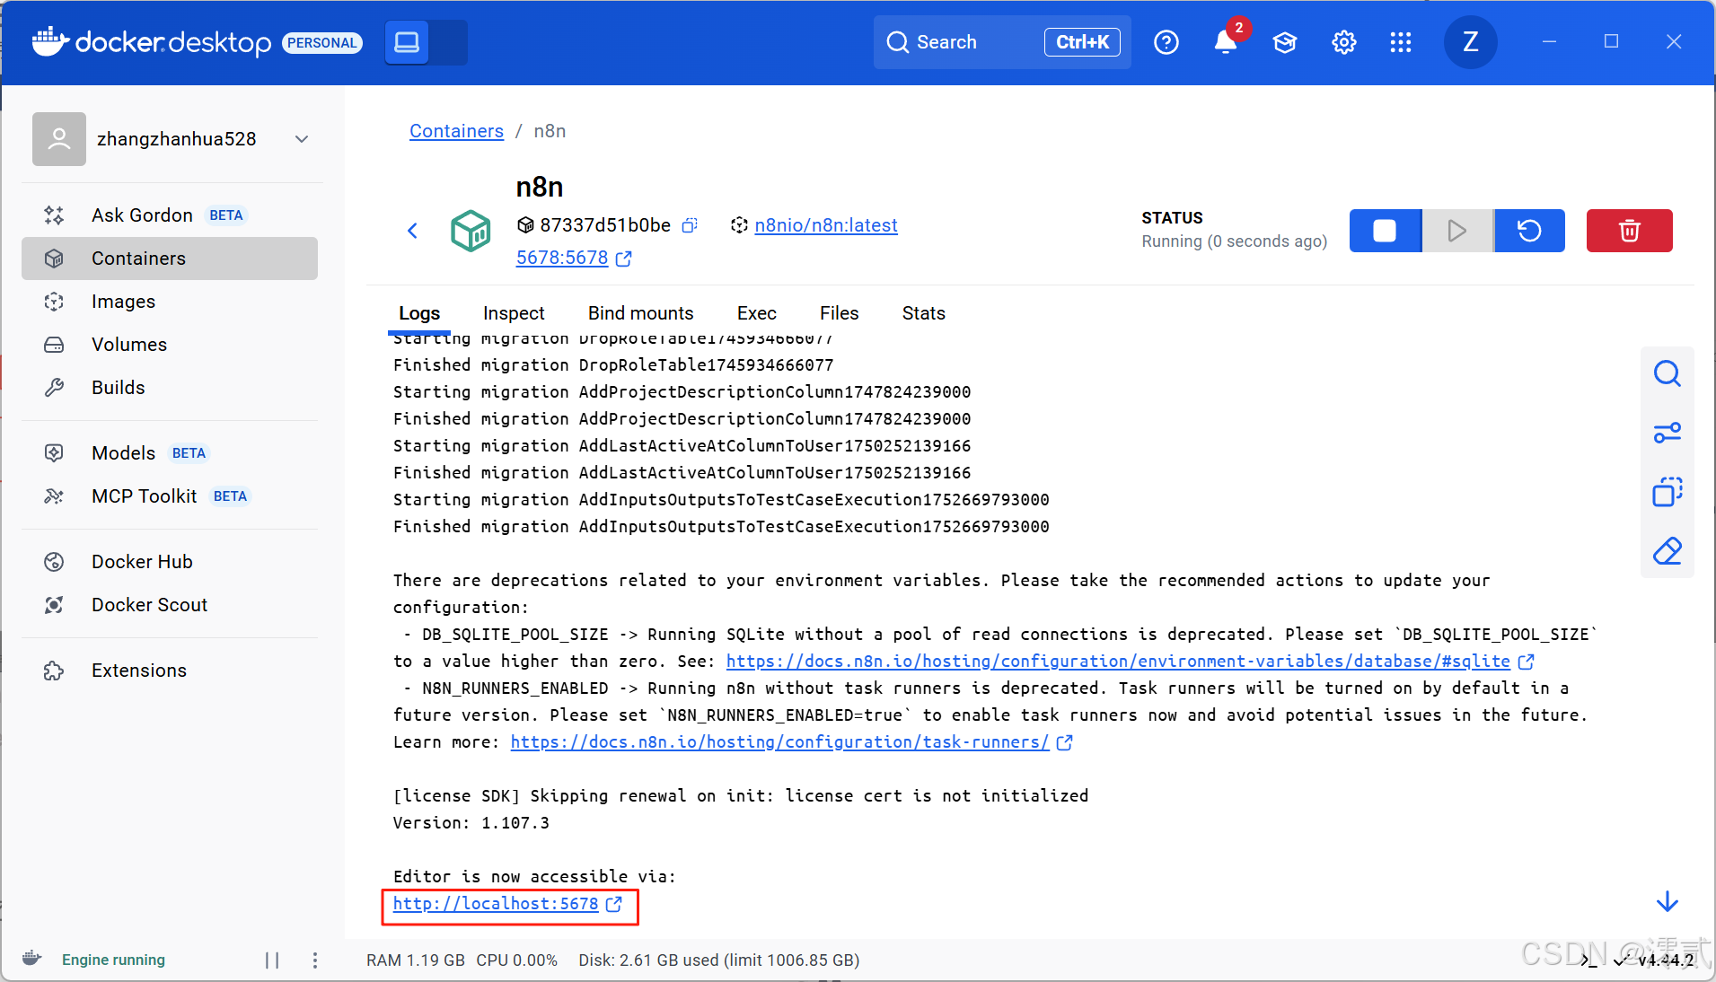Click the RAM 1.19 GB status entry

[416, 960]
